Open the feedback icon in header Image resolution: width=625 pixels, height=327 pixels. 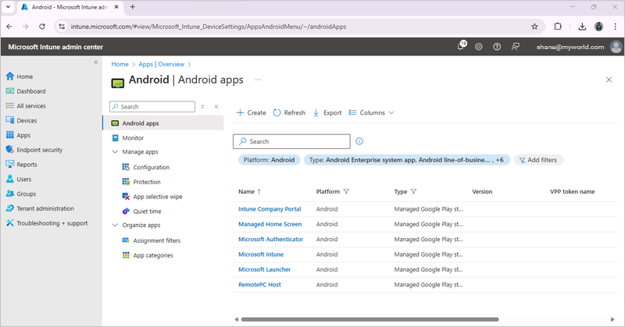(515, 47)
